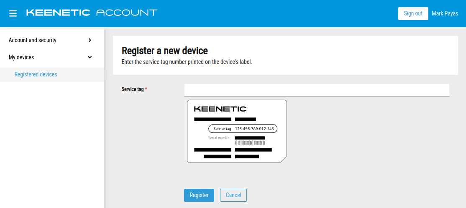This screenshot has height=208, width=466.
Task: Click the example service tag number 123-456-789-012-345
Action: point(254,129)
